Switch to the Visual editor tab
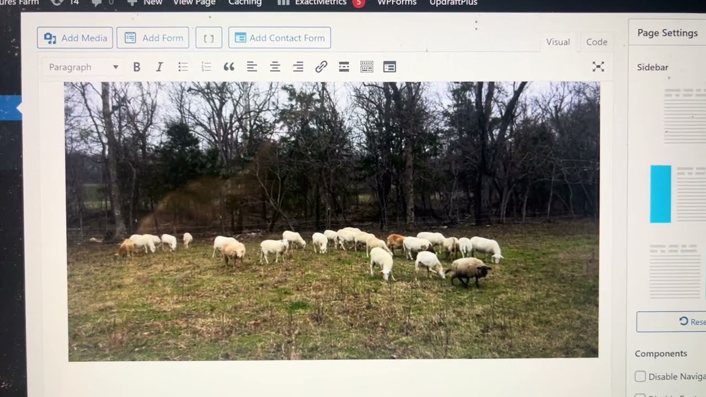706x397 pixels. coord(558,42)
